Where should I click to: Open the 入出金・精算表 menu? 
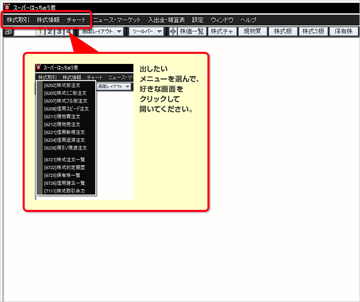pyautogui.click(x=166, y=20)
